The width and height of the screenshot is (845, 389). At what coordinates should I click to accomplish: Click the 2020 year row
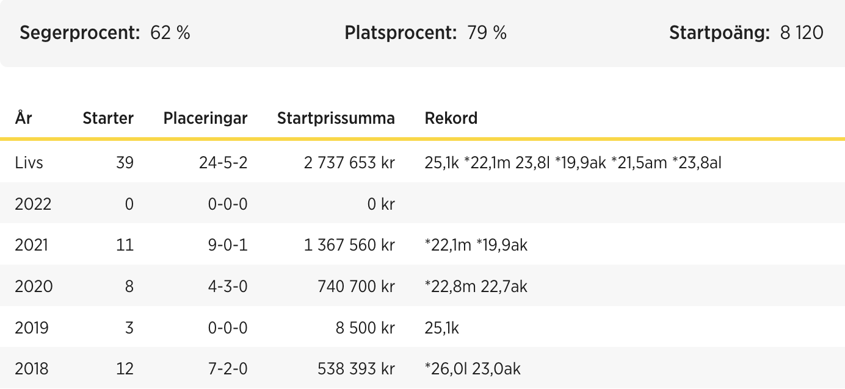(422, 286)
